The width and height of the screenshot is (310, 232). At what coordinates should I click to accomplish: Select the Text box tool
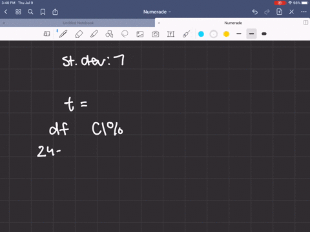170,34
